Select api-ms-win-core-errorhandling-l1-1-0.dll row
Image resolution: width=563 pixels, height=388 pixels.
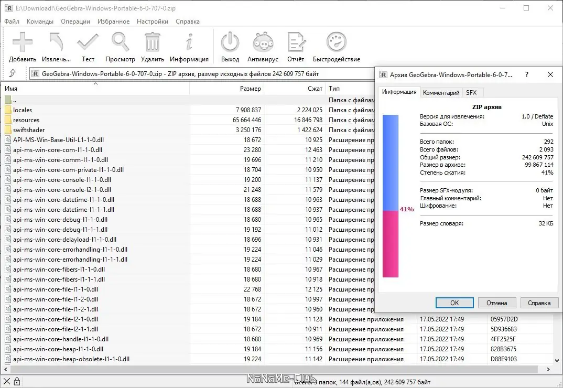189,250
